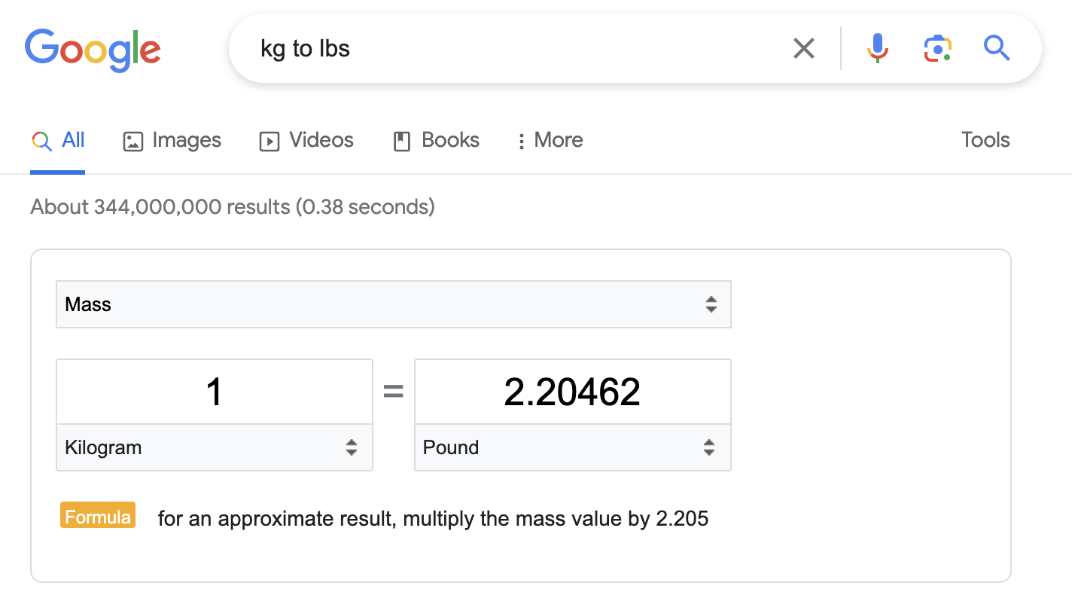Start voice search with microphone icon

point(877,49)
